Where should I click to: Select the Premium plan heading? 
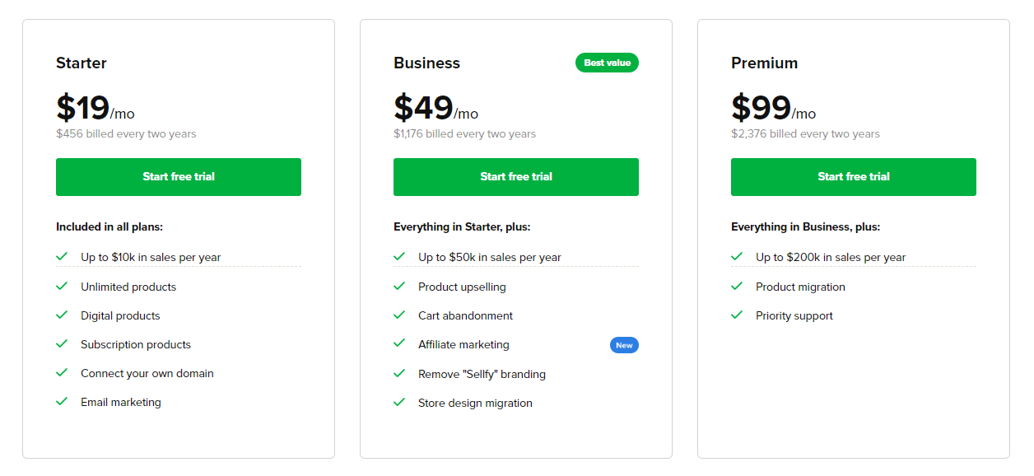pyautogui.click(x=764, y=63)
